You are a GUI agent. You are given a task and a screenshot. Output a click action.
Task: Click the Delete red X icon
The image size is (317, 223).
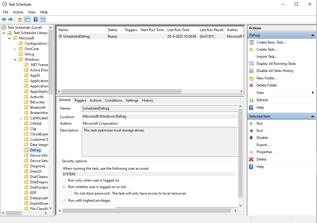tap(251, 159)
